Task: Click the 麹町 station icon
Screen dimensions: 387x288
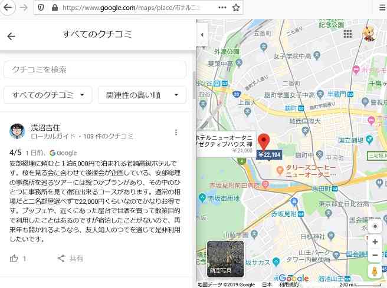Action: click(301, 108)
